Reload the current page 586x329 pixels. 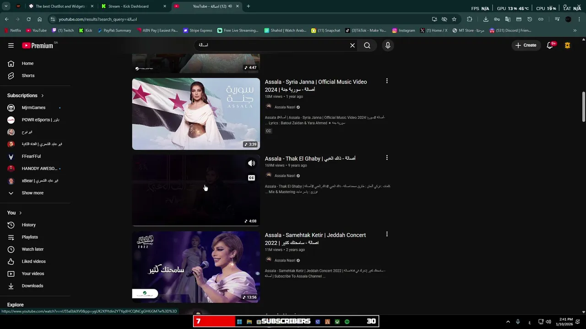click(x=28, y=19)
